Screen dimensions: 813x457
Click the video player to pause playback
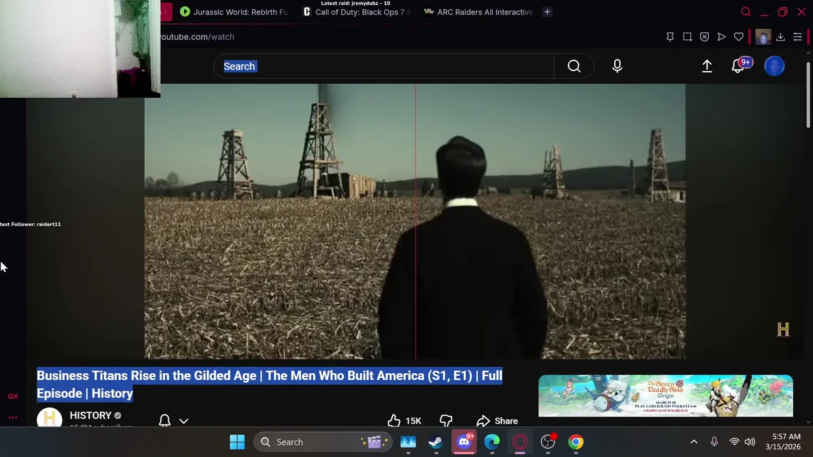[415, 222]
